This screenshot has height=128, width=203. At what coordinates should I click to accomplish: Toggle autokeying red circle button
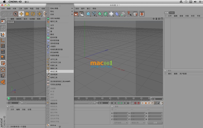click(x=138, y=103)
